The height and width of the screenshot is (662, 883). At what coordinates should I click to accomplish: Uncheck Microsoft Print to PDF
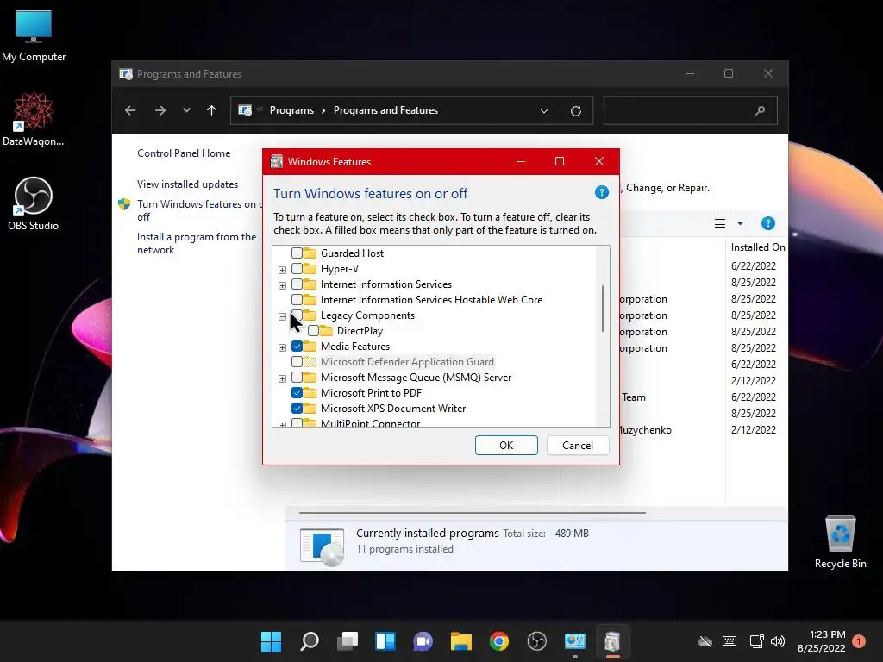[297, 393]
